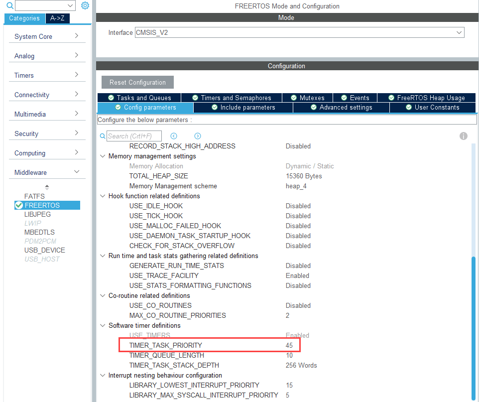The width and height of the screenshot is (479, 402).
Task: Select FATFS in middleware list
Action: pyautogui.click(x=34, y=196)
